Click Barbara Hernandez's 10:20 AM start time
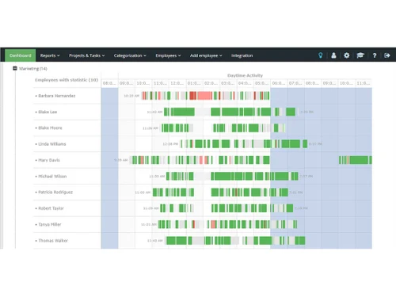Screen dimensions: 396x297 tap(131, 96)
